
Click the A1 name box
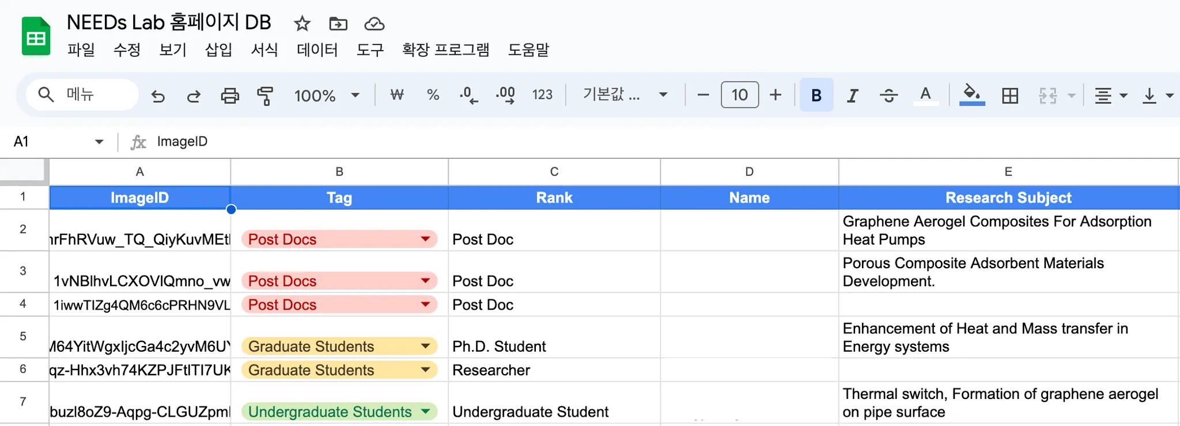click(52, 142)
